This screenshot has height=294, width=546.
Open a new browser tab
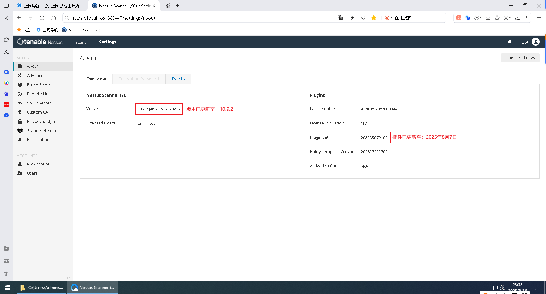178,6
